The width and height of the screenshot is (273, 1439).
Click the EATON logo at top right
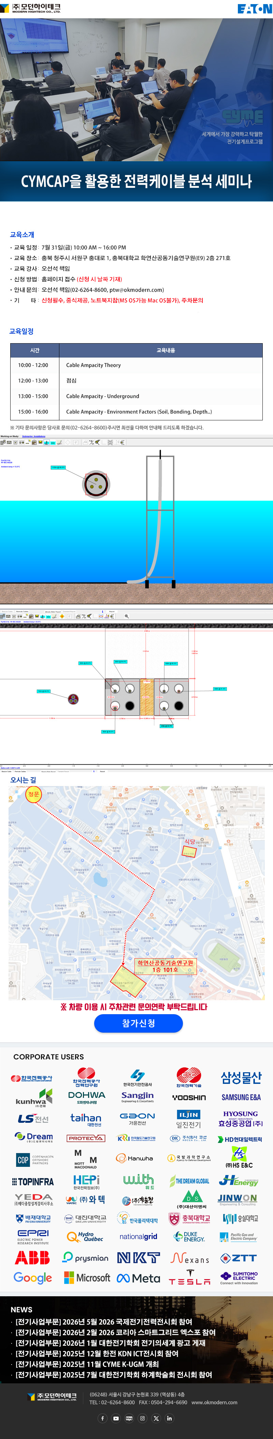tap(255, 9)
